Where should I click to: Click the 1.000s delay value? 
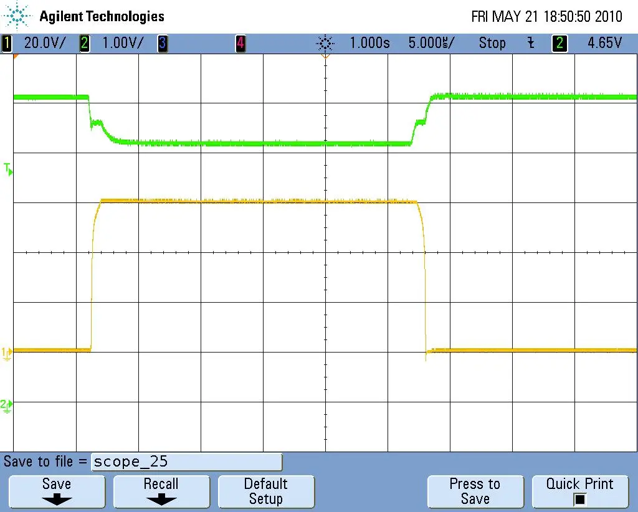pyautogui.click(x=369, y=43)
